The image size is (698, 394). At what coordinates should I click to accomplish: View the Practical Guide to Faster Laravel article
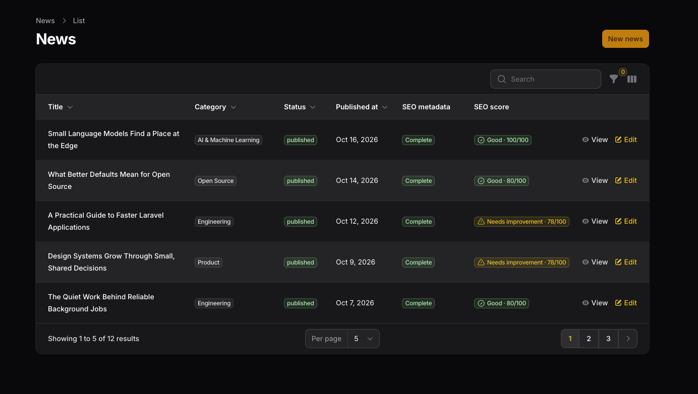point(595,221)
